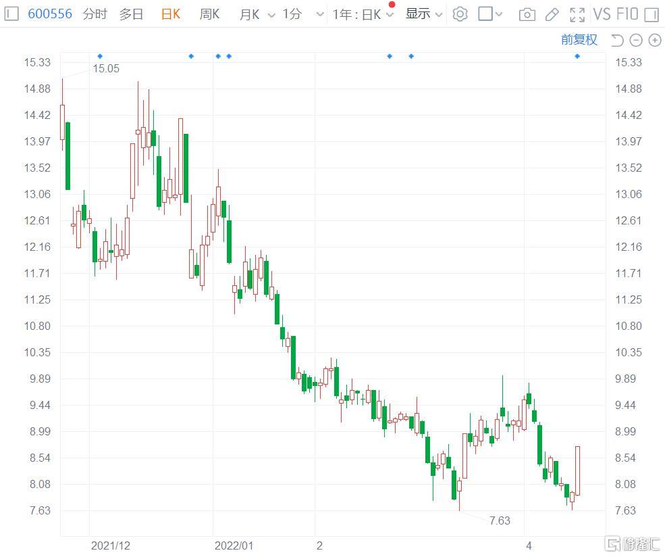Open the 1年:日K range dropdown
665x557 pixels.
point(363,14)
